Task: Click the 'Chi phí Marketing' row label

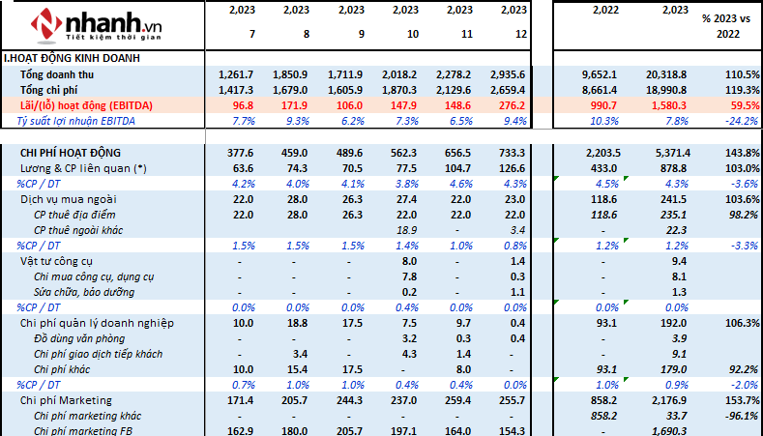Action: coord(66,400)
